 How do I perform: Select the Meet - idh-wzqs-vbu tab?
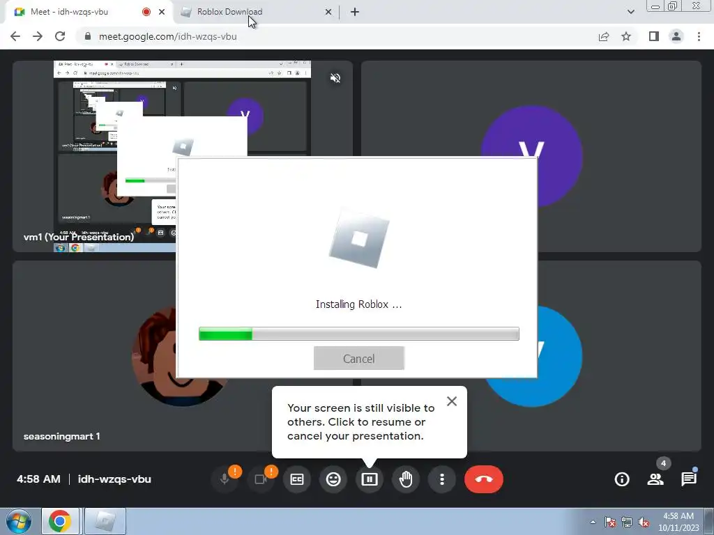pos(87,12)
